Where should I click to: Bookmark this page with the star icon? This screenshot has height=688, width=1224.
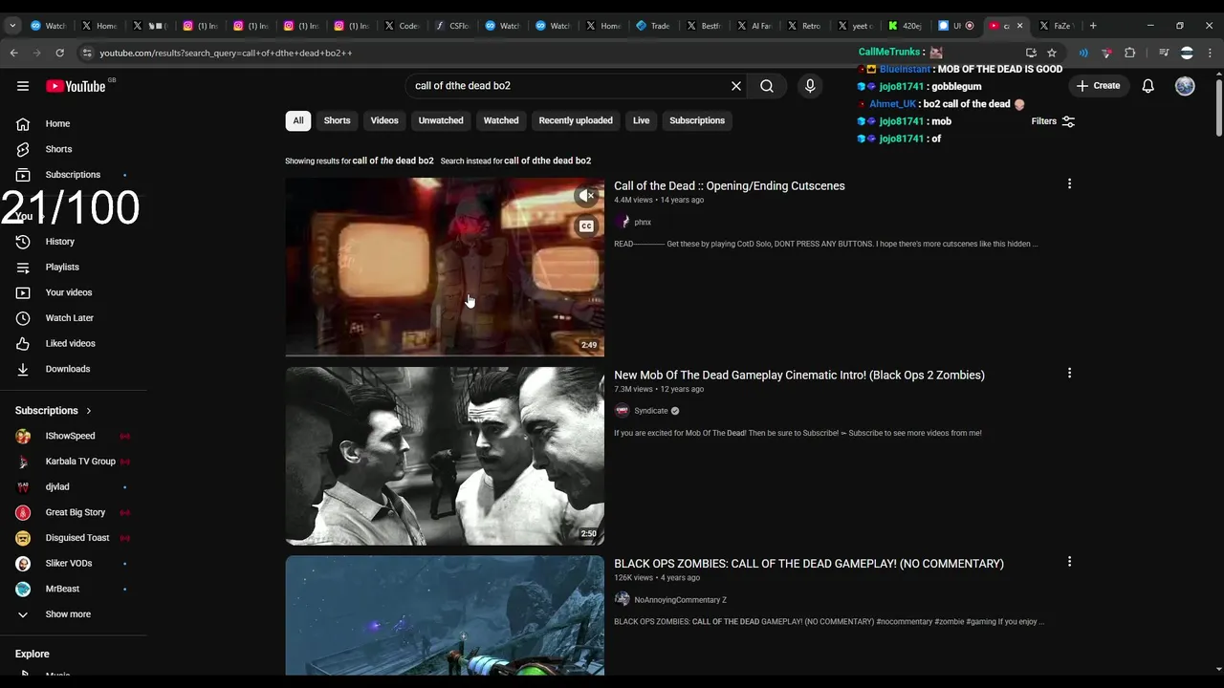(1052, 53)
